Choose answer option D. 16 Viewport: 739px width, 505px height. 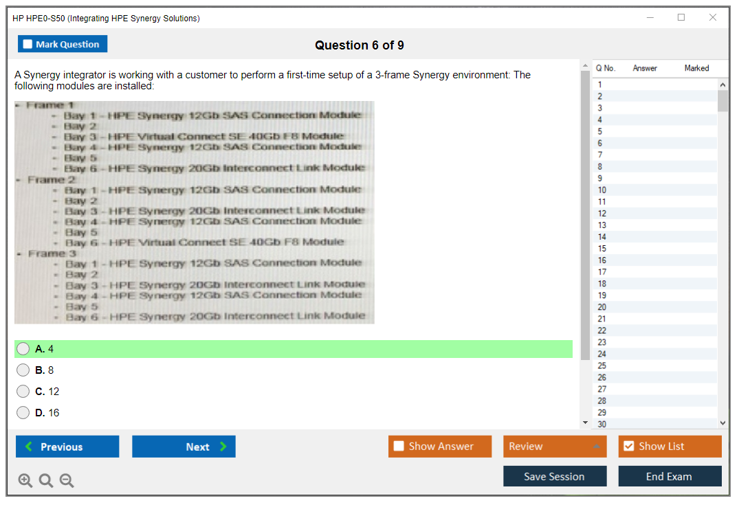(23, 413)
